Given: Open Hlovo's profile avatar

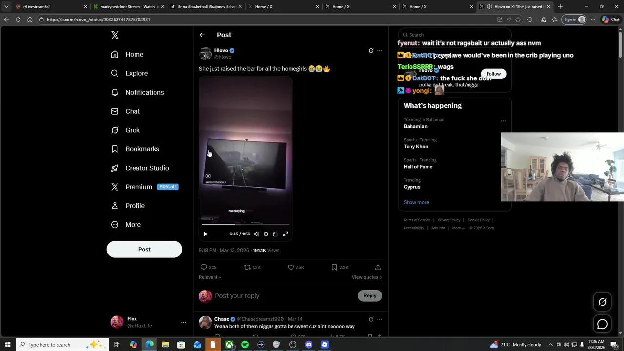Looking at the screenshot, I should [206, 53].
